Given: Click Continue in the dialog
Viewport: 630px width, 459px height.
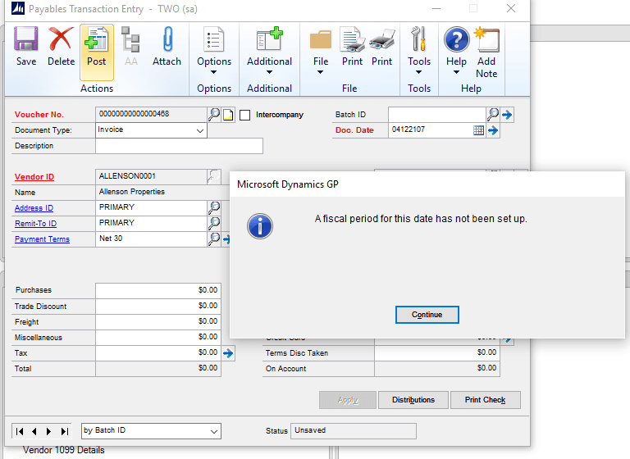Looking at the screenshot, I should 427,315.
